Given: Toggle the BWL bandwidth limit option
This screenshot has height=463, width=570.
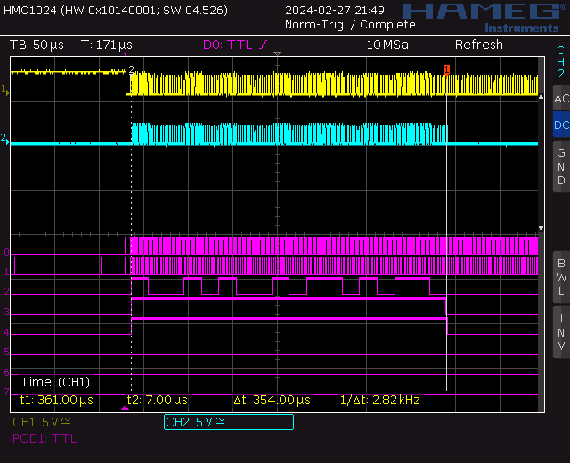Looking at the screenshot, I should pos(561,277).
